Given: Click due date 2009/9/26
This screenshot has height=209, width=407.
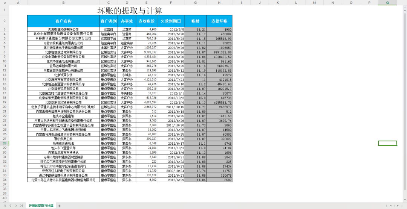Looking at the screenshot, I should tap(171, 48).
